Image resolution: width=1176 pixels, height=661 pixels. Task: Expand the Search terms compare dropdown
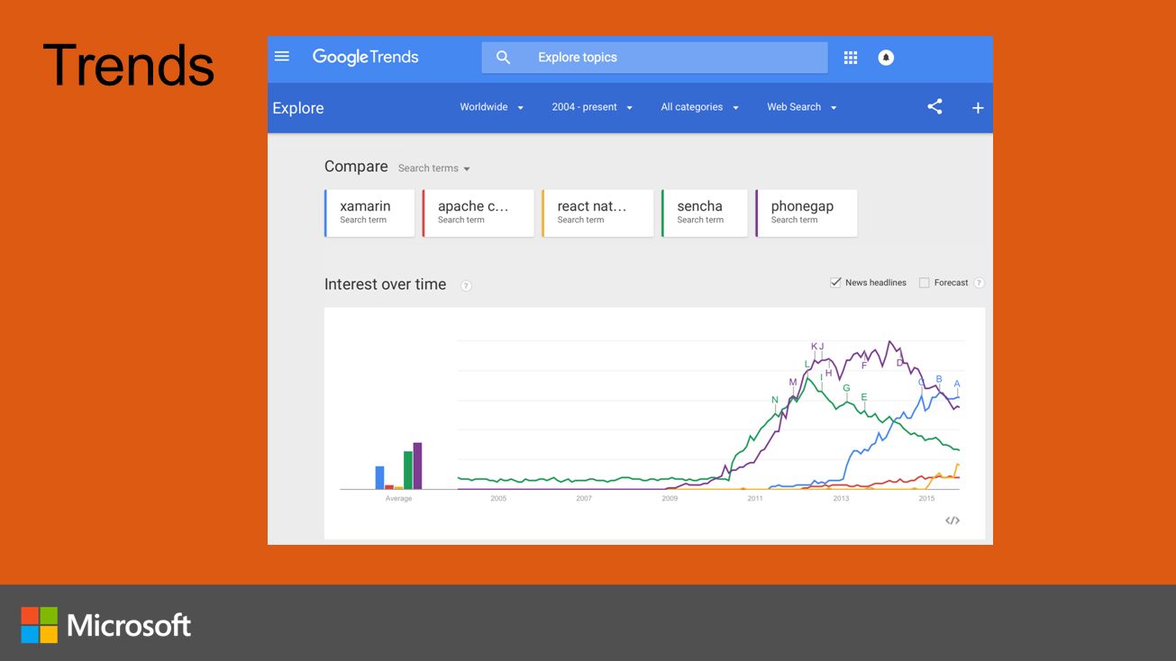[434, 168]
